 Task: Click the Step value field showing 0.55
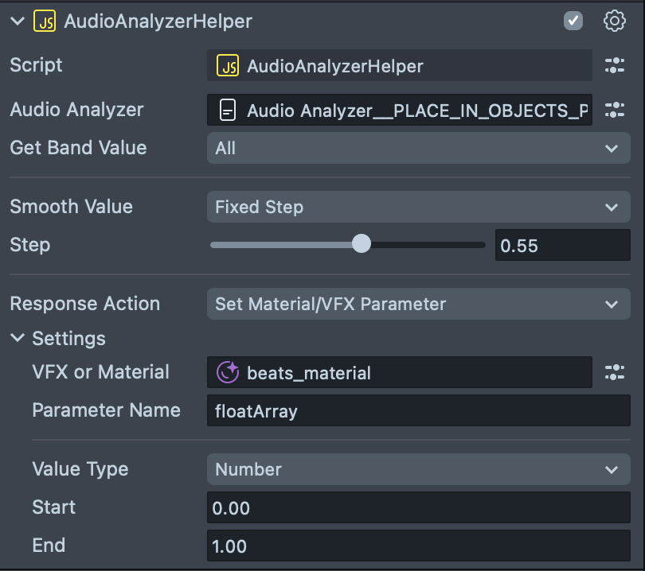[x=561, y=245]
